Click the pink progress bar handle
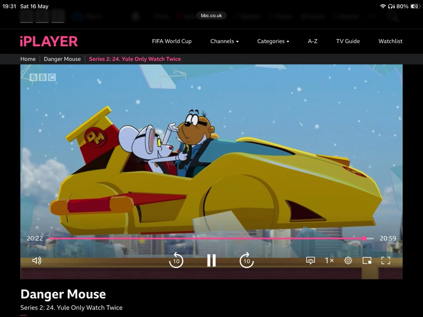The width and height of the screenshot is (423, 317). [364, 239]
